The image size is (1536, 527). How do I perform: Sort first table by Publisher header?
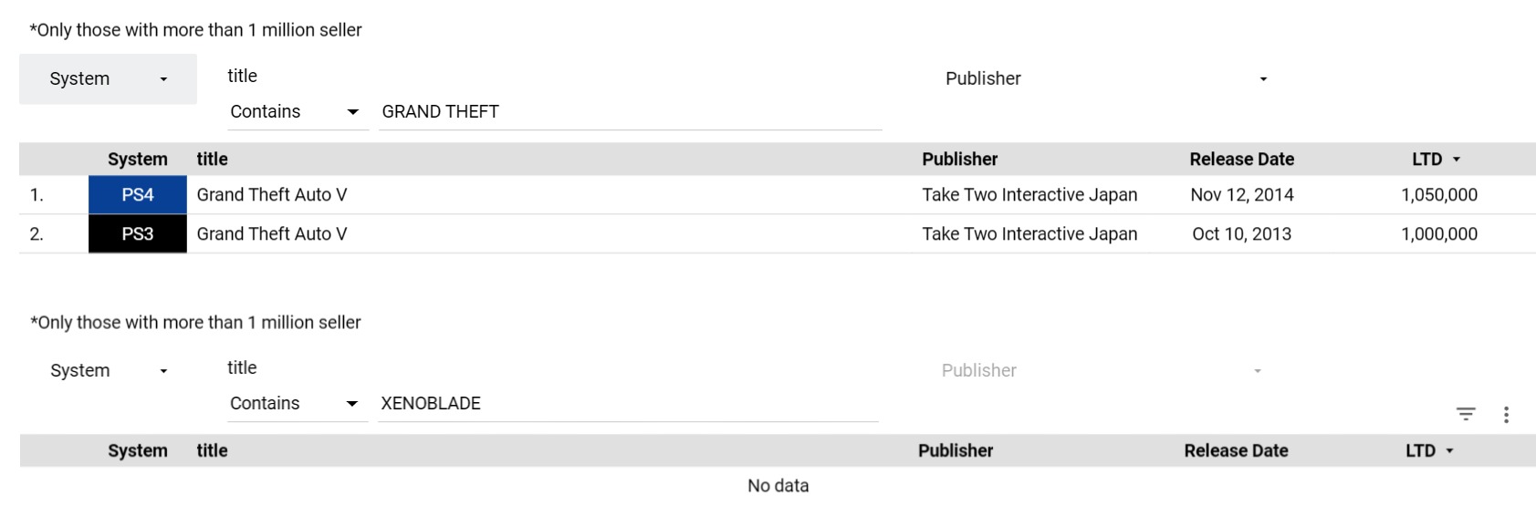[x=959, y=160]
